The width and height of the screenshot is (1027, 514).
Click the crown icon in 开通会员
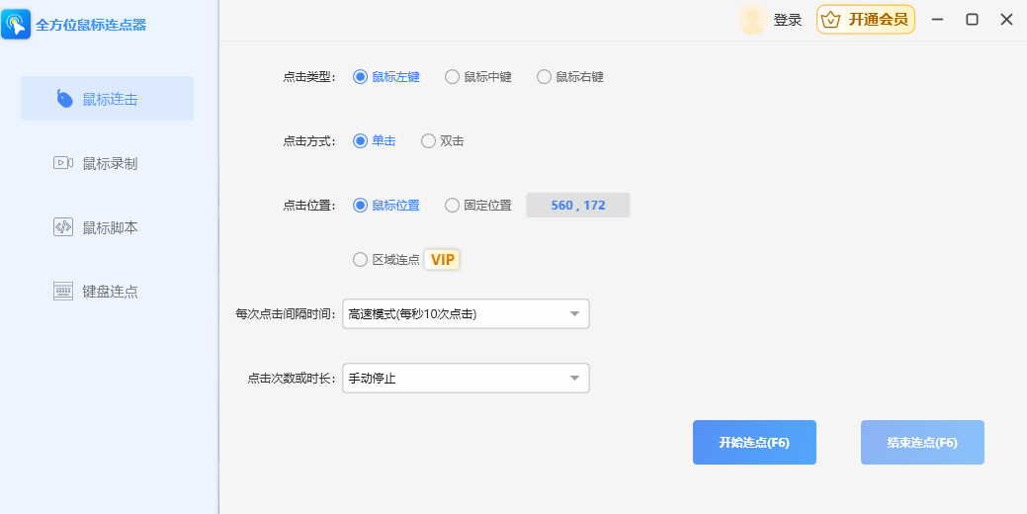tap(830, 20)
